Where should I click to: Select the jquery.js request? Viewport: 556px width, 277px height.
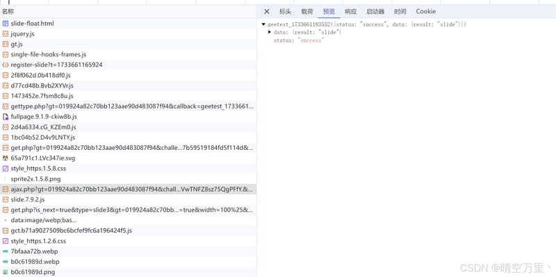pyautogui.click(x=129, y=34)
